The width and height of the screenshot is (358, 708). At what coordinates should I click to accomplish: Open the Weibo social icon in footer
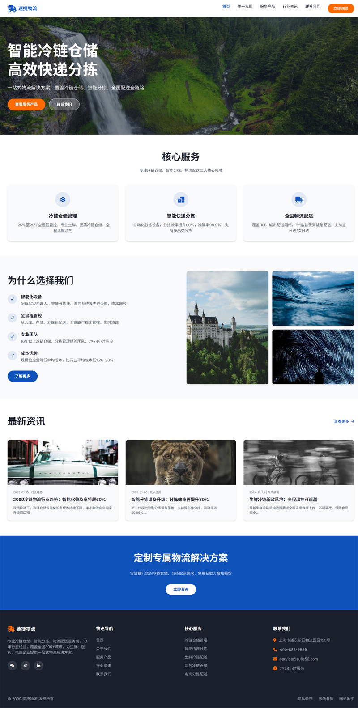26,666
